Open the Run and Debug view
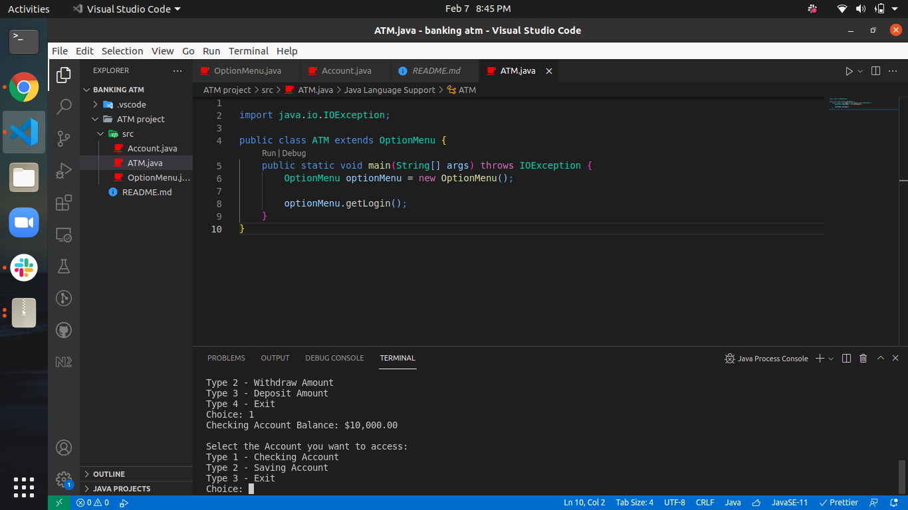This screenshot has width=908, height=510. (x=64, y=171)
